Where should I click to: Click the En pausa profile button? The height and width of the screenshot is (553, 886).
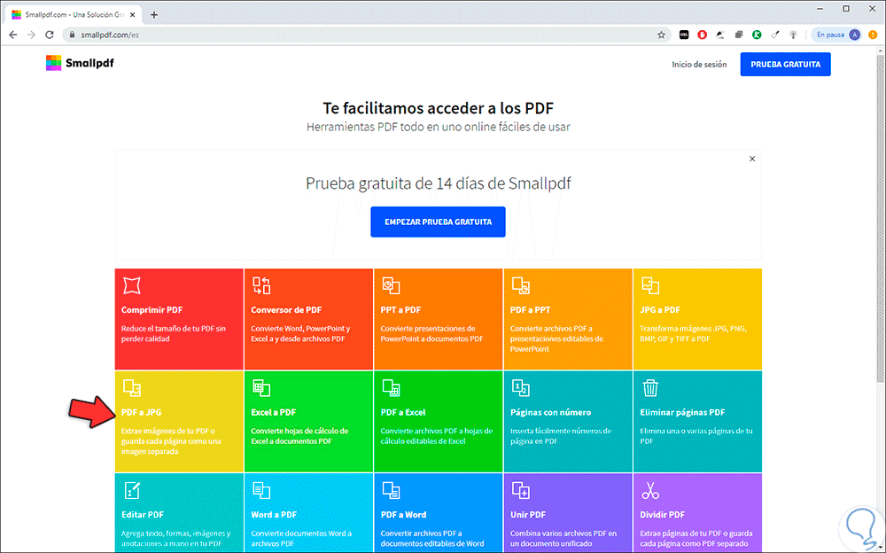pos(838,35)
